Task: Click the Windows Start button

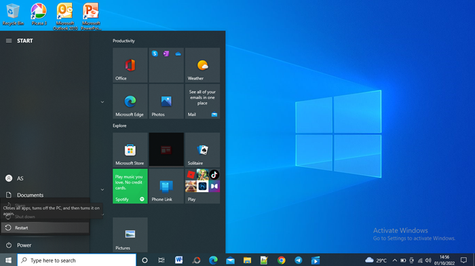Action: coord(8,260)
